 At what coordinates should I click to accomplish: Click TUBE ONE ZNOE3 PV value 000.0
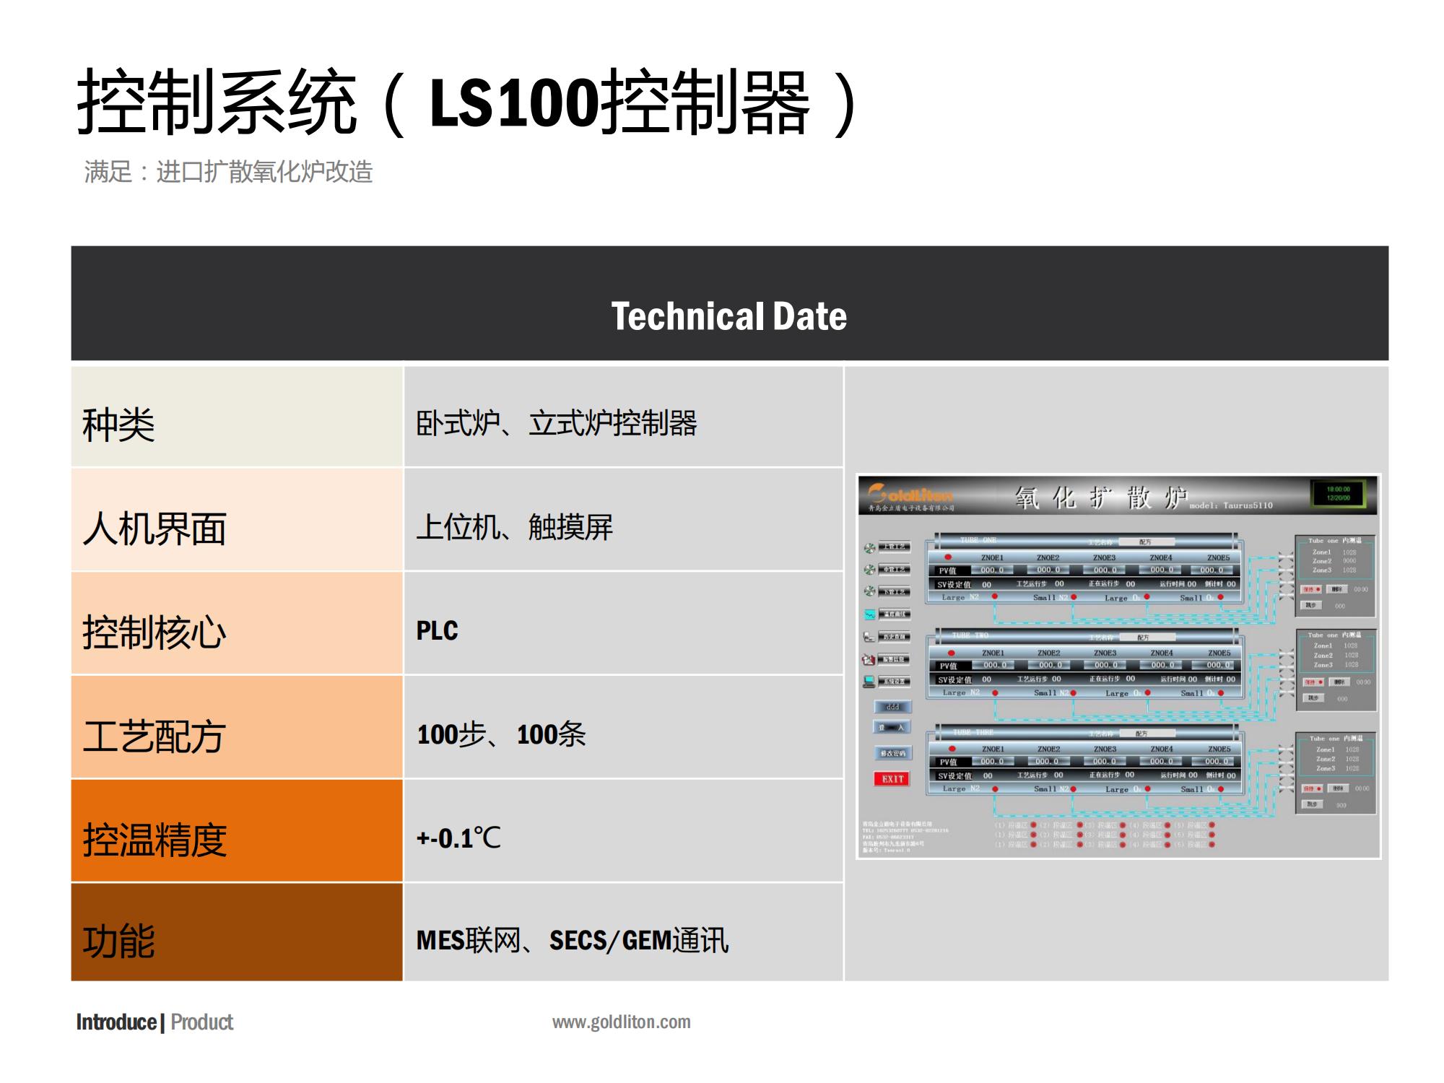point(1105,570)
